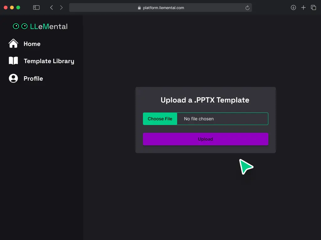The height and width of the screenshot is (240, 321).
Task: Click the downloads icon in the toolbar
Action: (293, 7)
